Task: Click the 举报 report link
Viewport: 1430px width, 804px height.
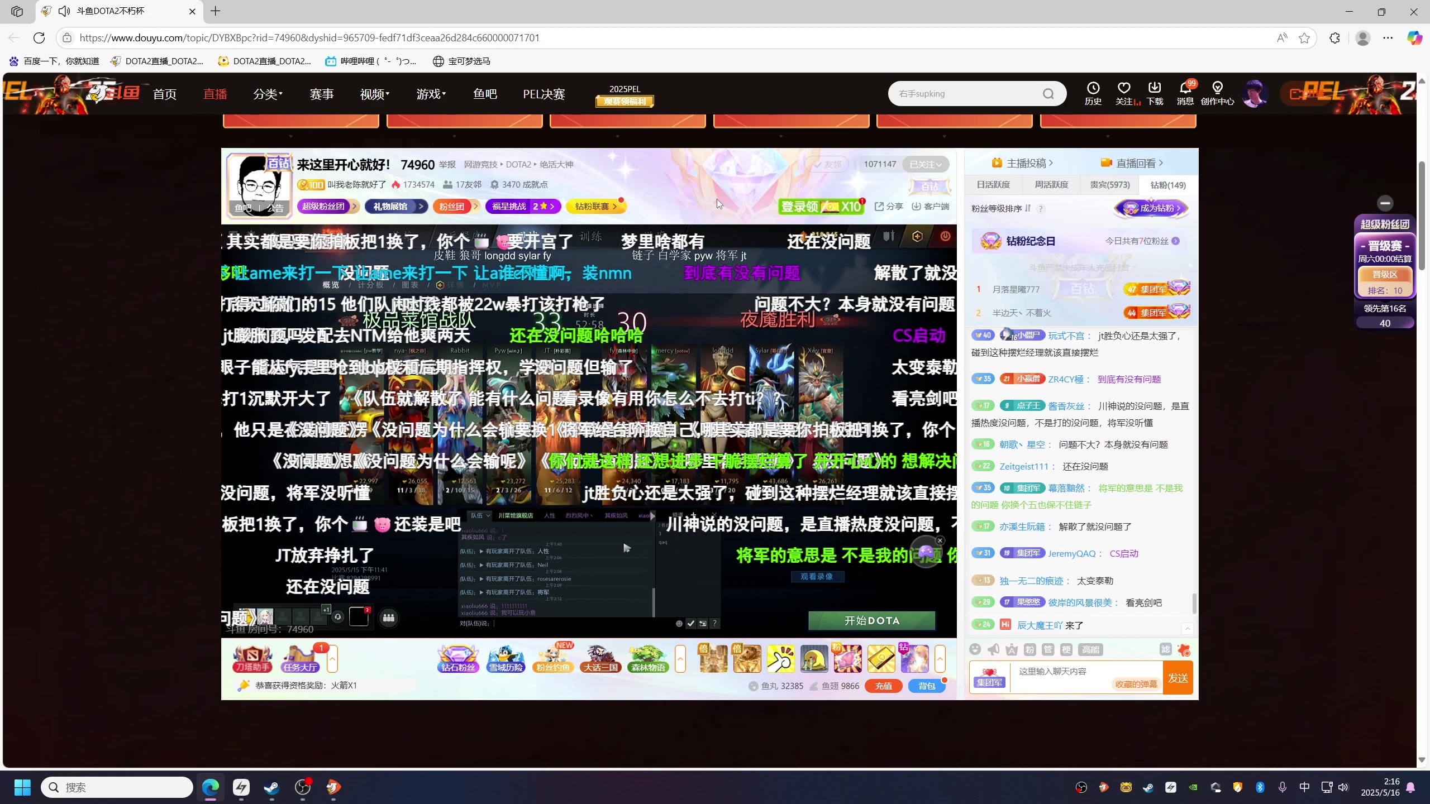Action: 447,165
